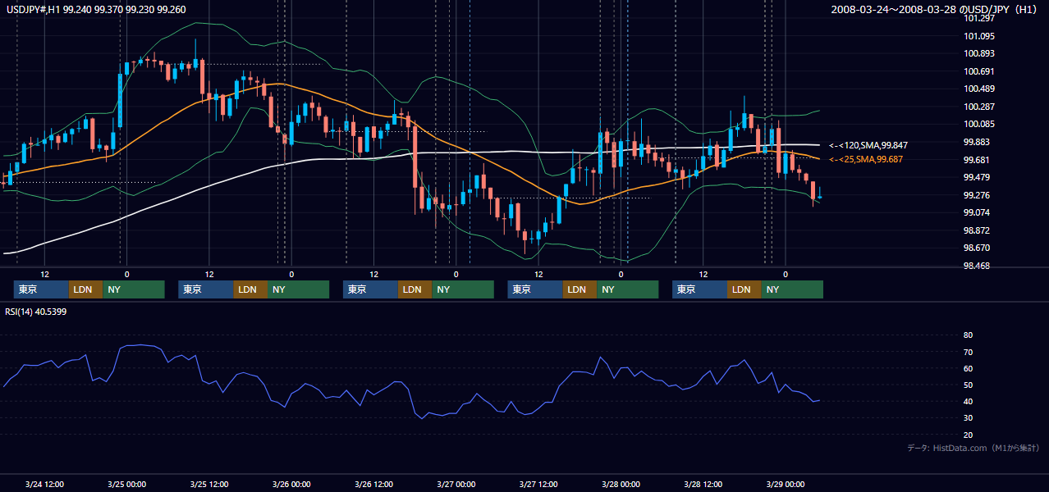1049x492 pixels.
Task: Pick the 3/27 12:00 time label
Action: pyautogui.click(x=538, y=484)
